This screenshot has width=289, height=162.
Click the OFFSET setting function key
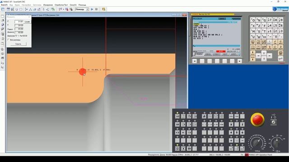click(x=264, y=42)
